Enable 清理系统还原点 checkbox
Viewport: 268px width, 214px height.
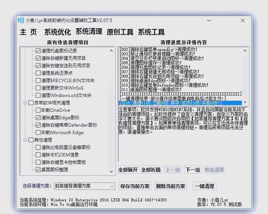tap(38, 73)
